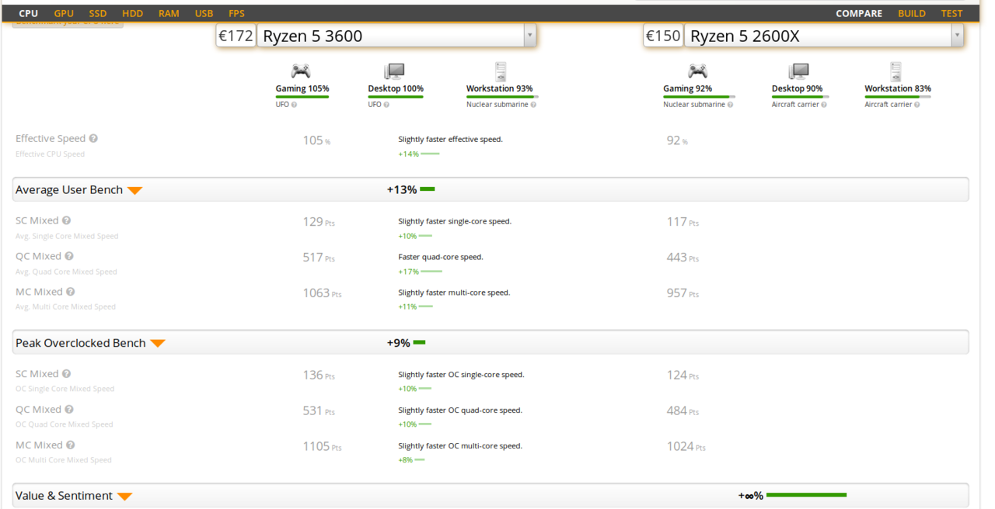Screen dimensions: 995x509
Task: Open the COMPARE menu item
Action: [859, 13]
